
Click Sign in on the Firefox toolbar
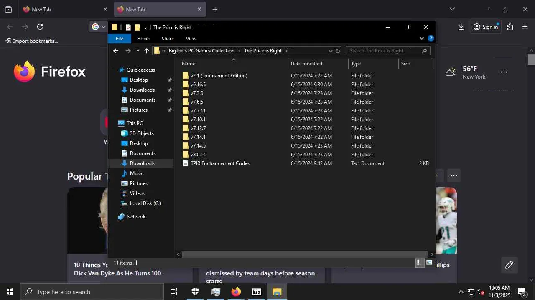click(x=486, y=27)
